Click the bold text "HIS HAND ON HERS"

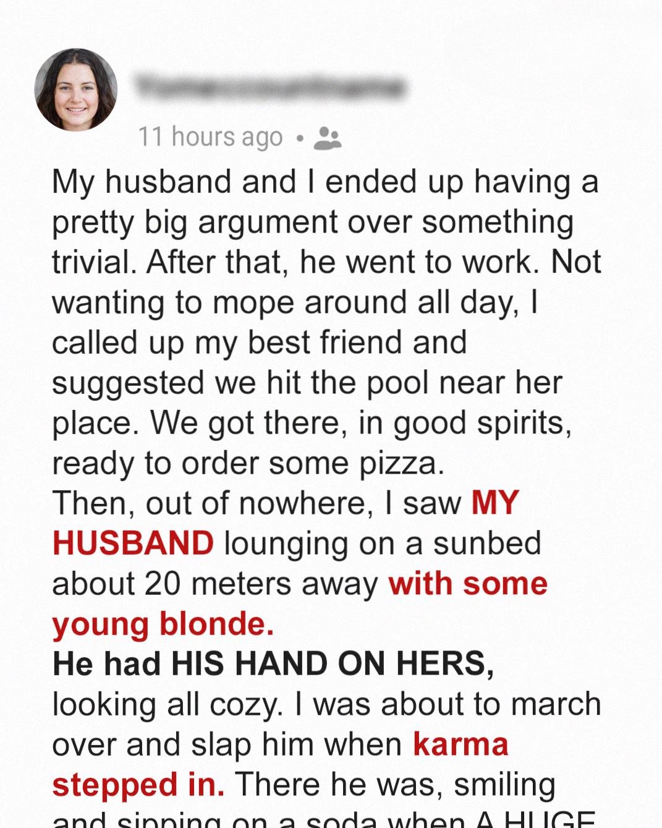click(332, 664)
